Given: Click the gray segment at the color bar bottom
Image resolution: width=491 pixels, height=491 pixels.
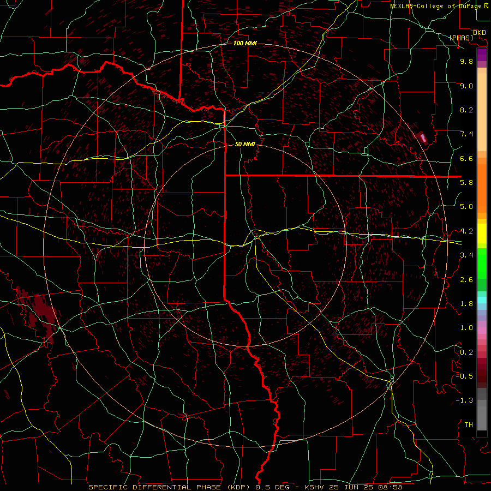Looking at the screenshot, I should point(482,410).
